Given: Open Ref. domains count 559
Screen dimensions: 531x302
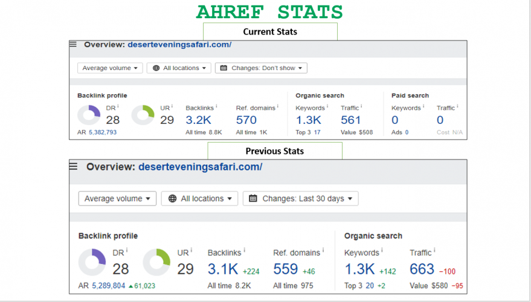Looking at the screenshot, I should point(286,269).
